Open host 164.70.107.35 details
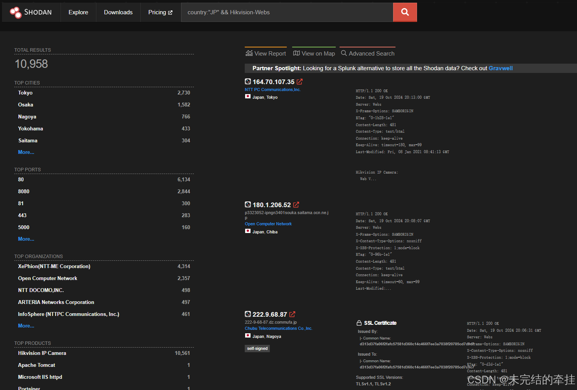 [273, 82]
